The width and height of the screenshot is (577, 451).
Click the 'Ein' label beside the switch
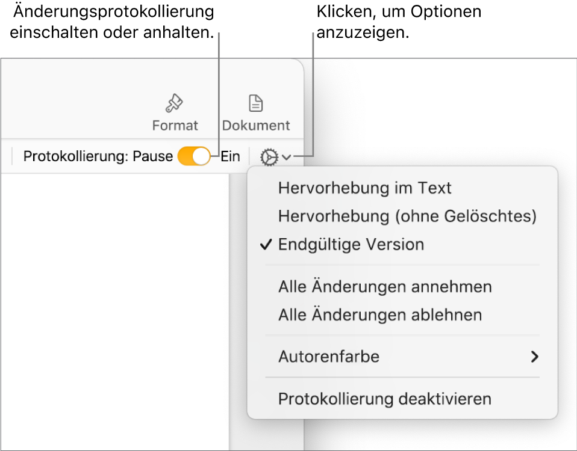tap(230, 158)
